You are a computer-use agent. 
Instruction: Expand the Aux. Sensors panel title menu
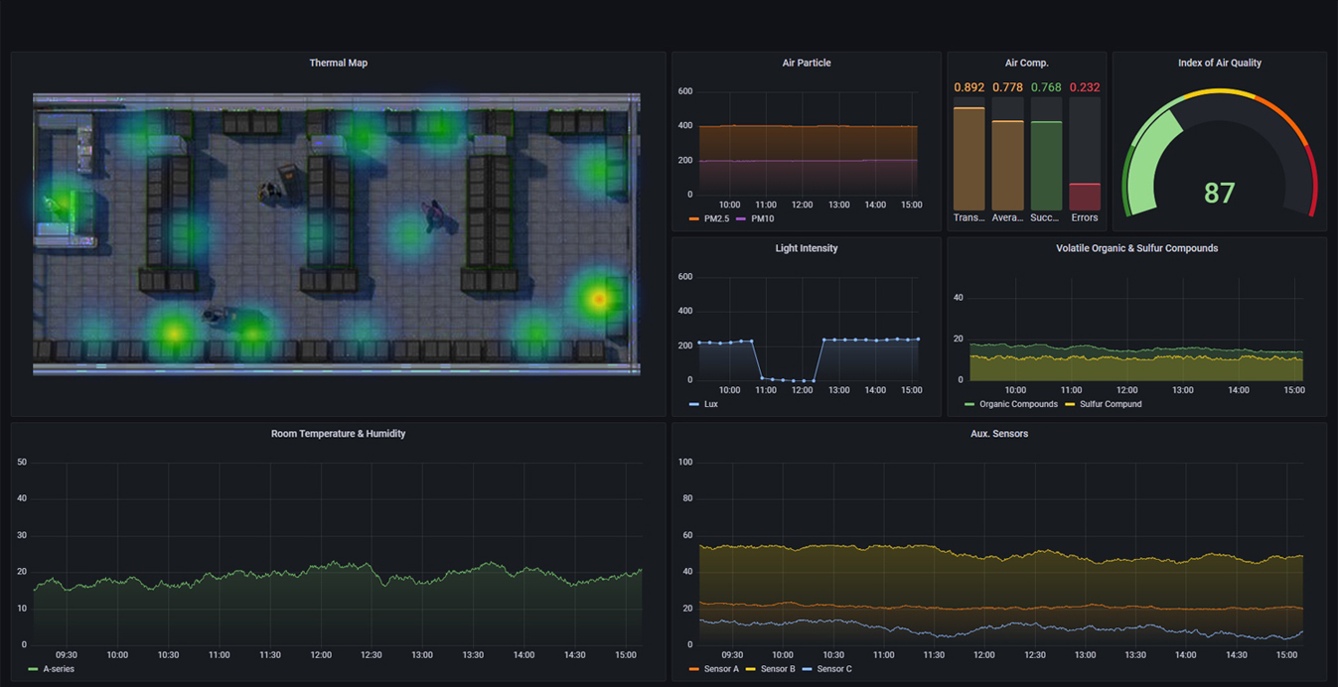point(998,434)
